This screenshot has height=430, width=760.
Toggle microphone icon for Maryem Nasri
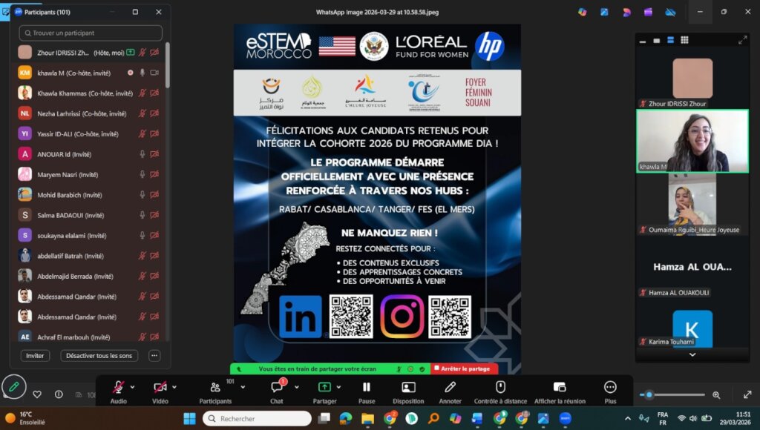142,174
